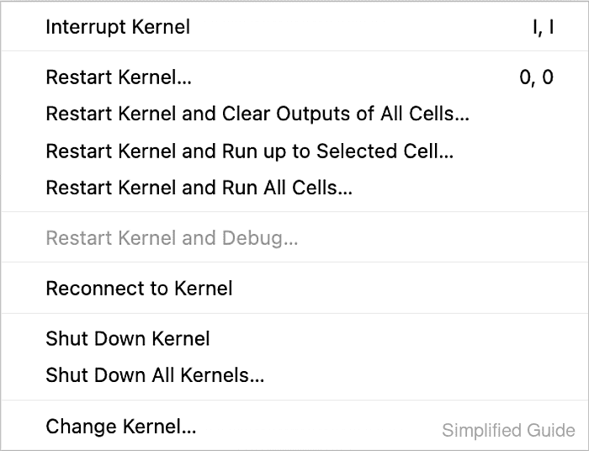The height and width of the screenshot is (451, 589).
Task: Click the Simplified Guide watermark text
Action: 508,430
